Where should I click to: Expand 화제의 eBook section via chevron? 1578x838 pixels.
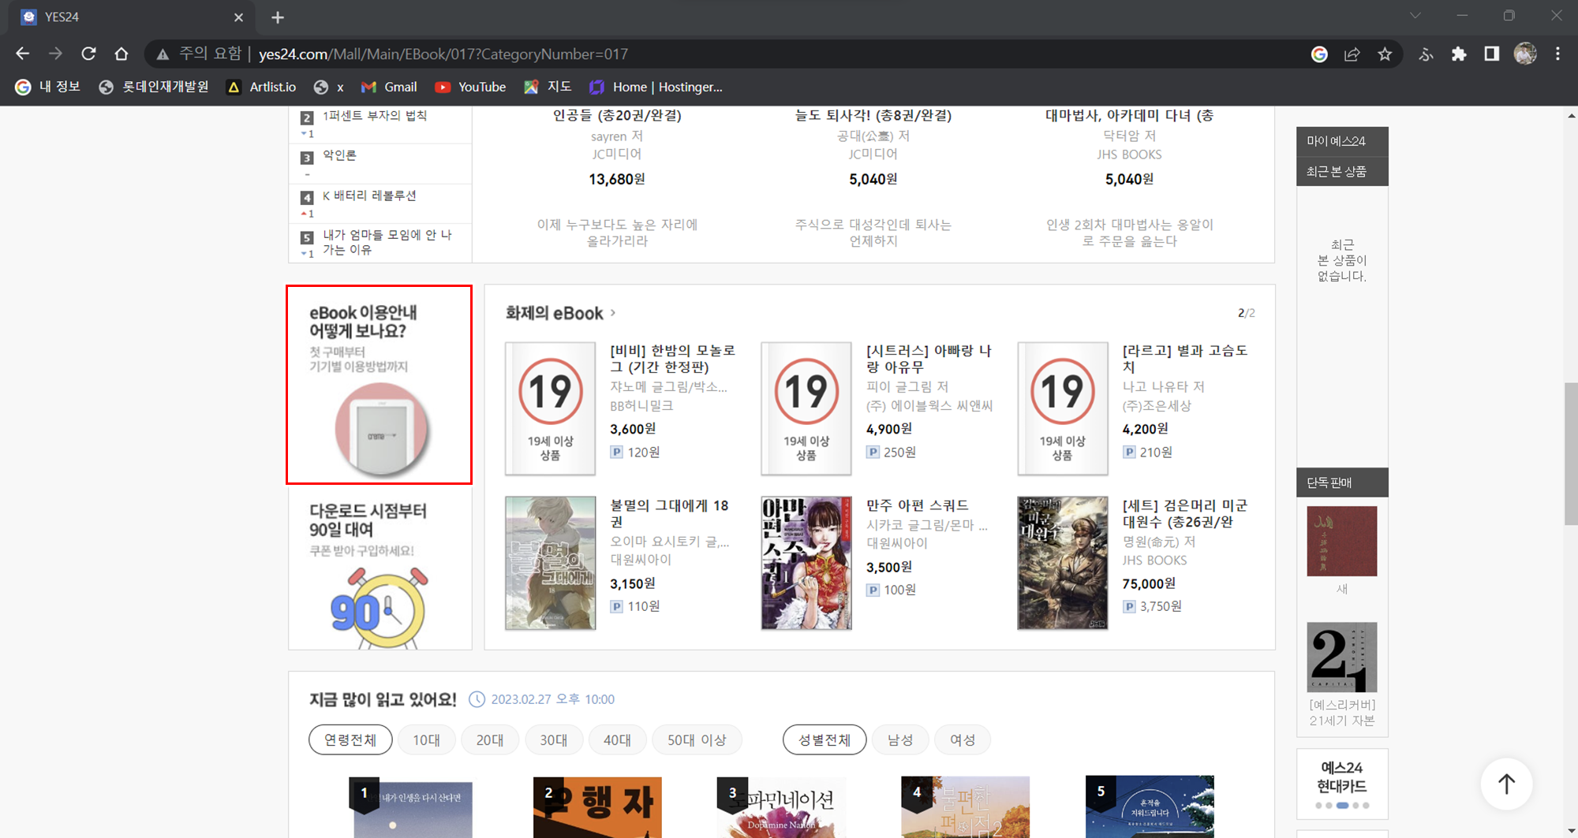click(613, 313)
